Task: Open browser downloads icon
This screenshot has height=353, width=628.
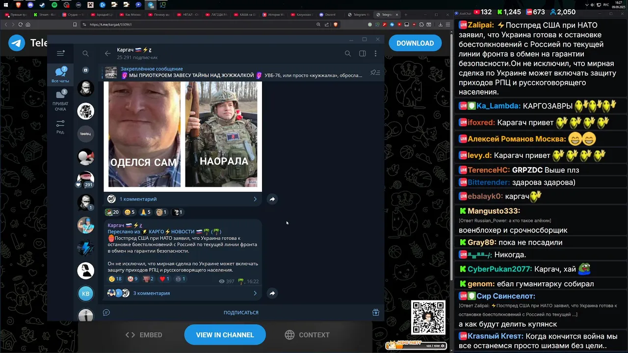Action: click(440, 25)
